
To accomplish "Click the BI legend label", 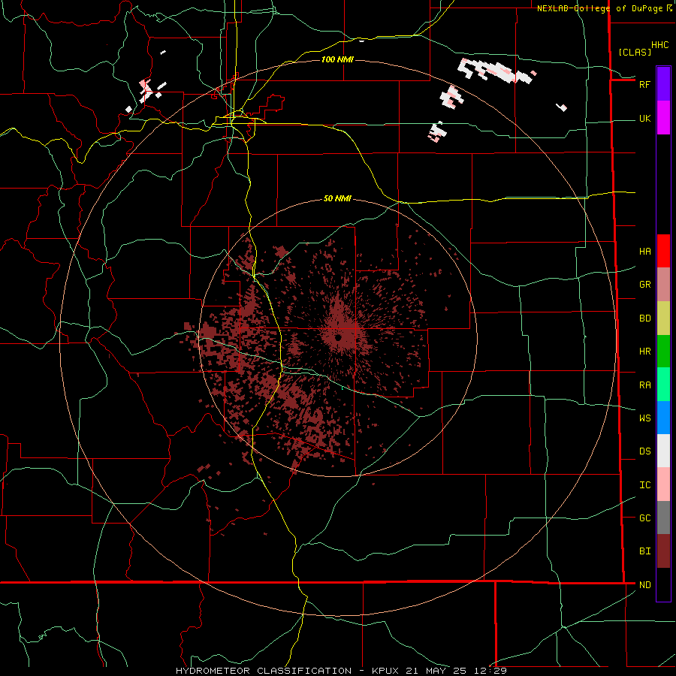I will tap(644, 551).
